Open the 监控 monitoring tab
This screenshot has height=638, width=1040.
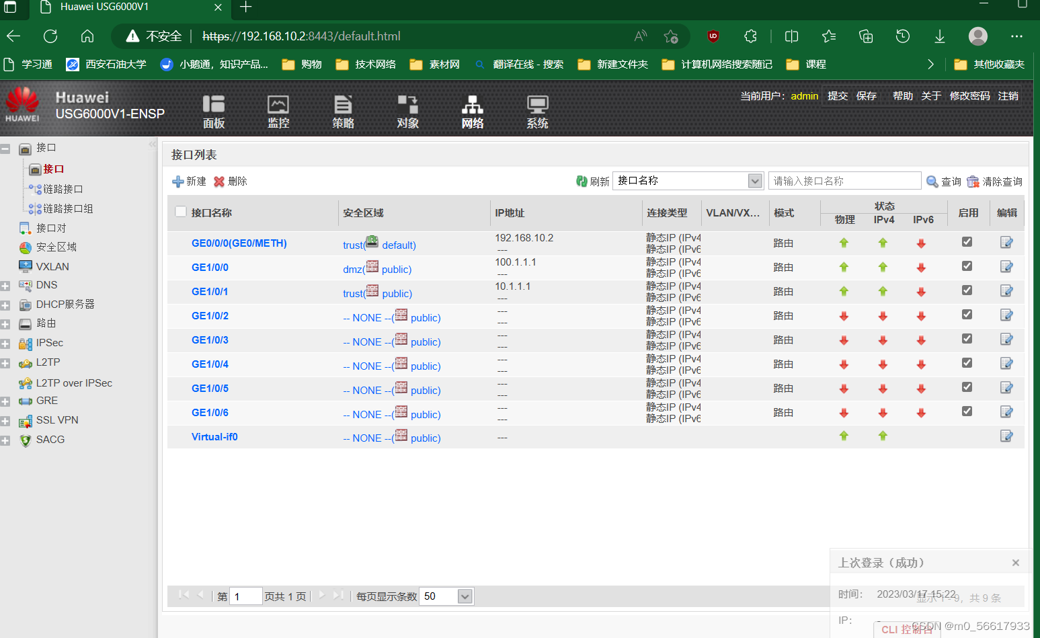278,112
